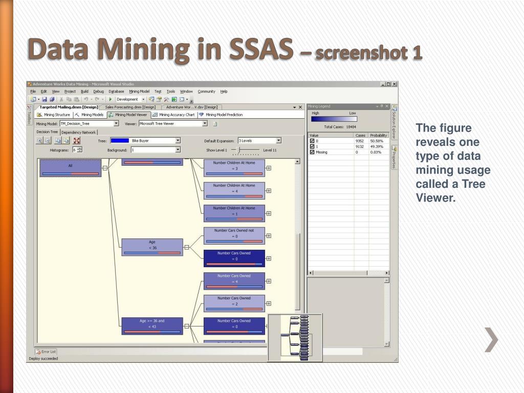The height and width of the screenshot is (393, 524).
Task: Click the Show Level slider handle
Action: tap(238, 150)
